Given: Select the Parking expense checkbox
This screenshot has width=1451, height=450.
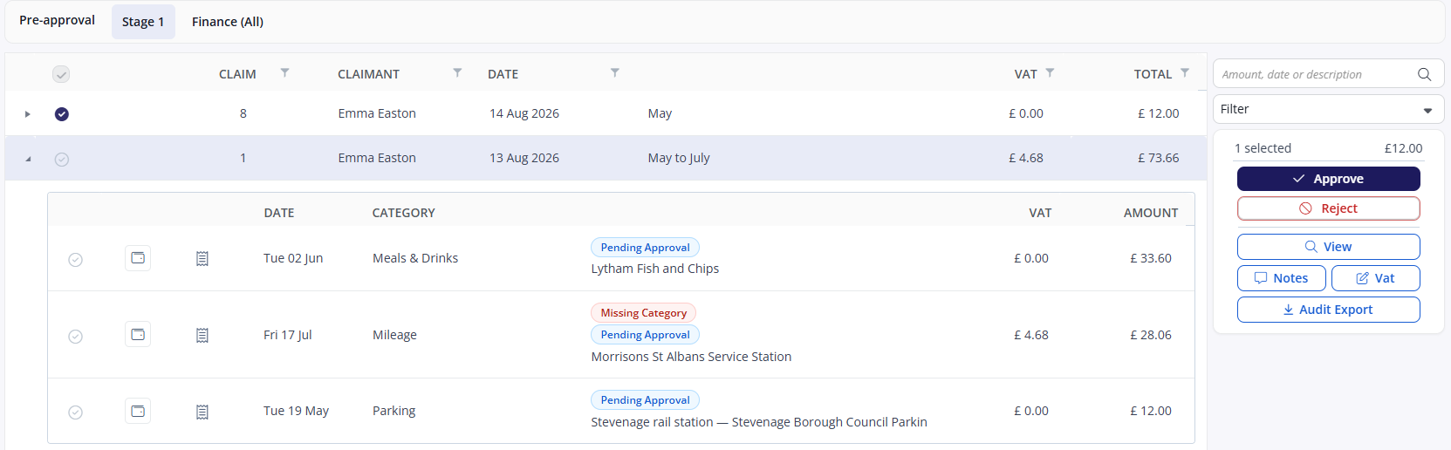Looking at the screenshot, I should [76, 412].
